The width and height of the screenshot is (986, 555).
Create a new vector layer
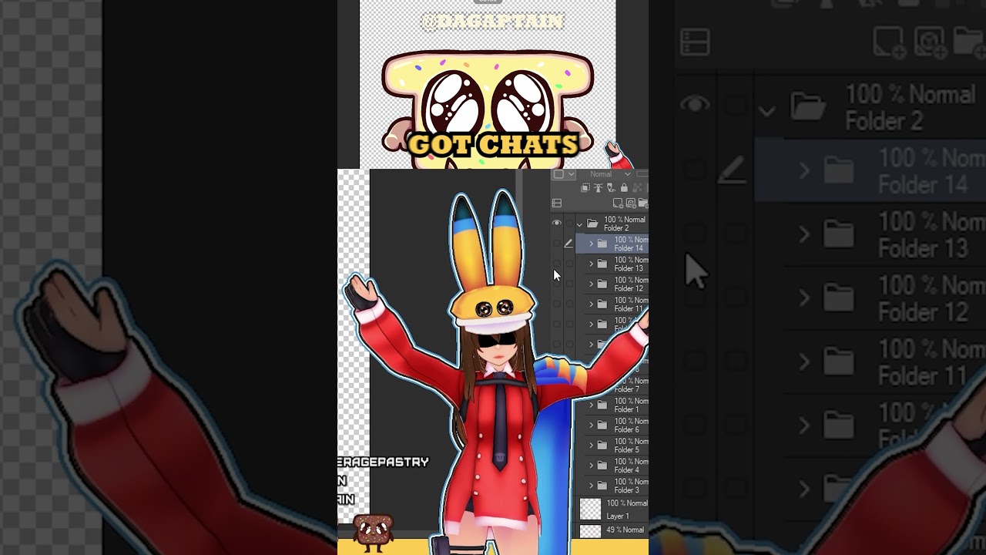[x=631, y=203]
